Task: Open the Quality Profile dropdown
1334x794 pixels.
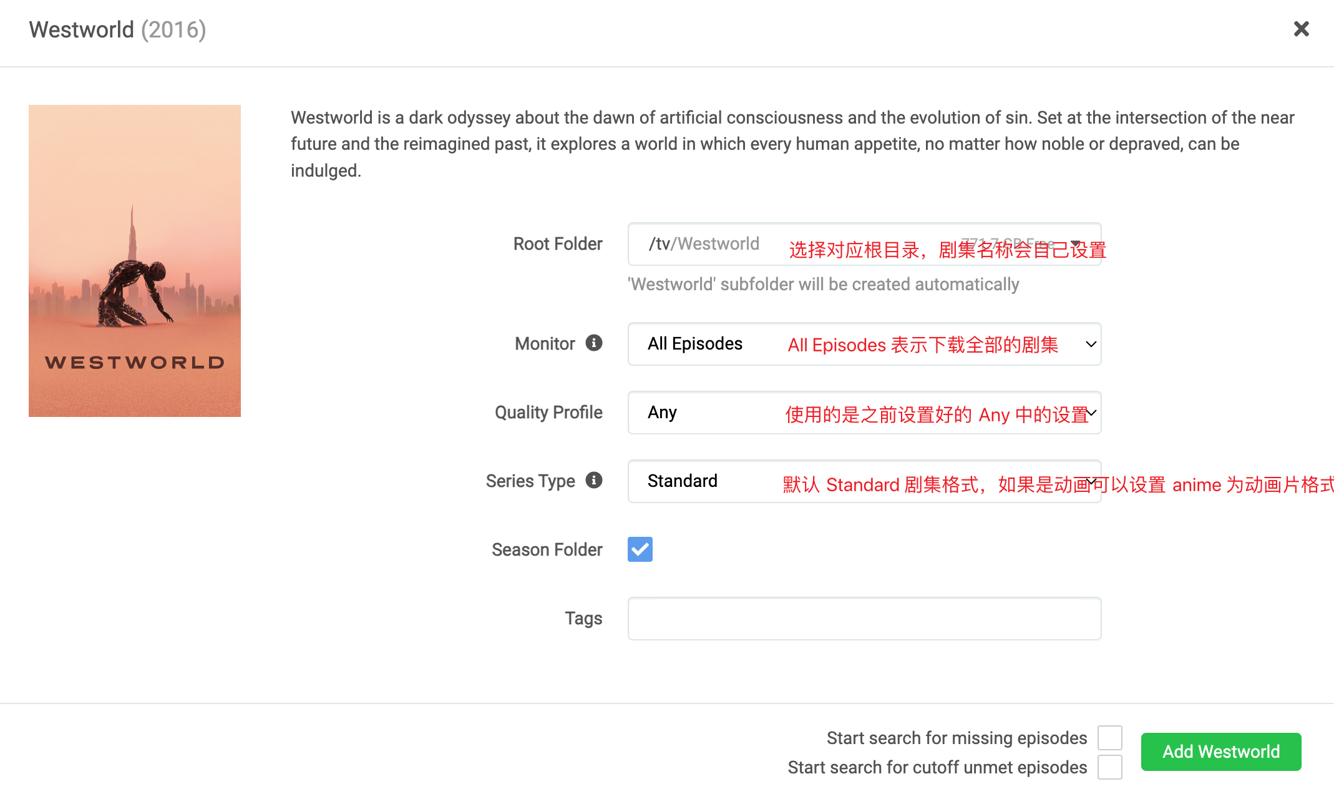Action: tap(864, 413)
